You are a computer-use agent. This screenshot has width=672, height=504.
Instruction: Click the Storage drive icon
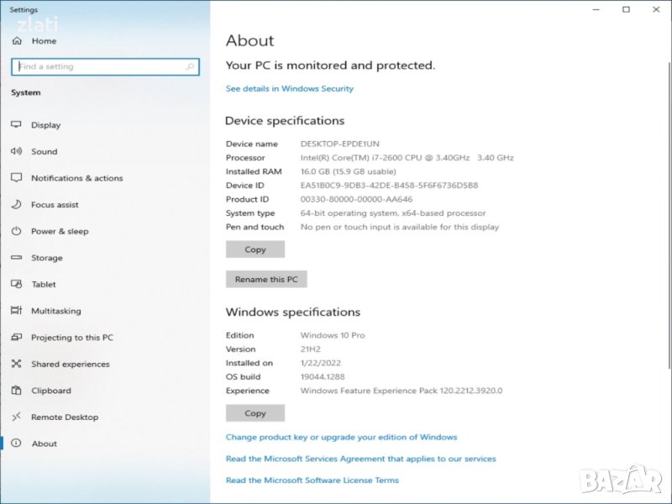16,258
